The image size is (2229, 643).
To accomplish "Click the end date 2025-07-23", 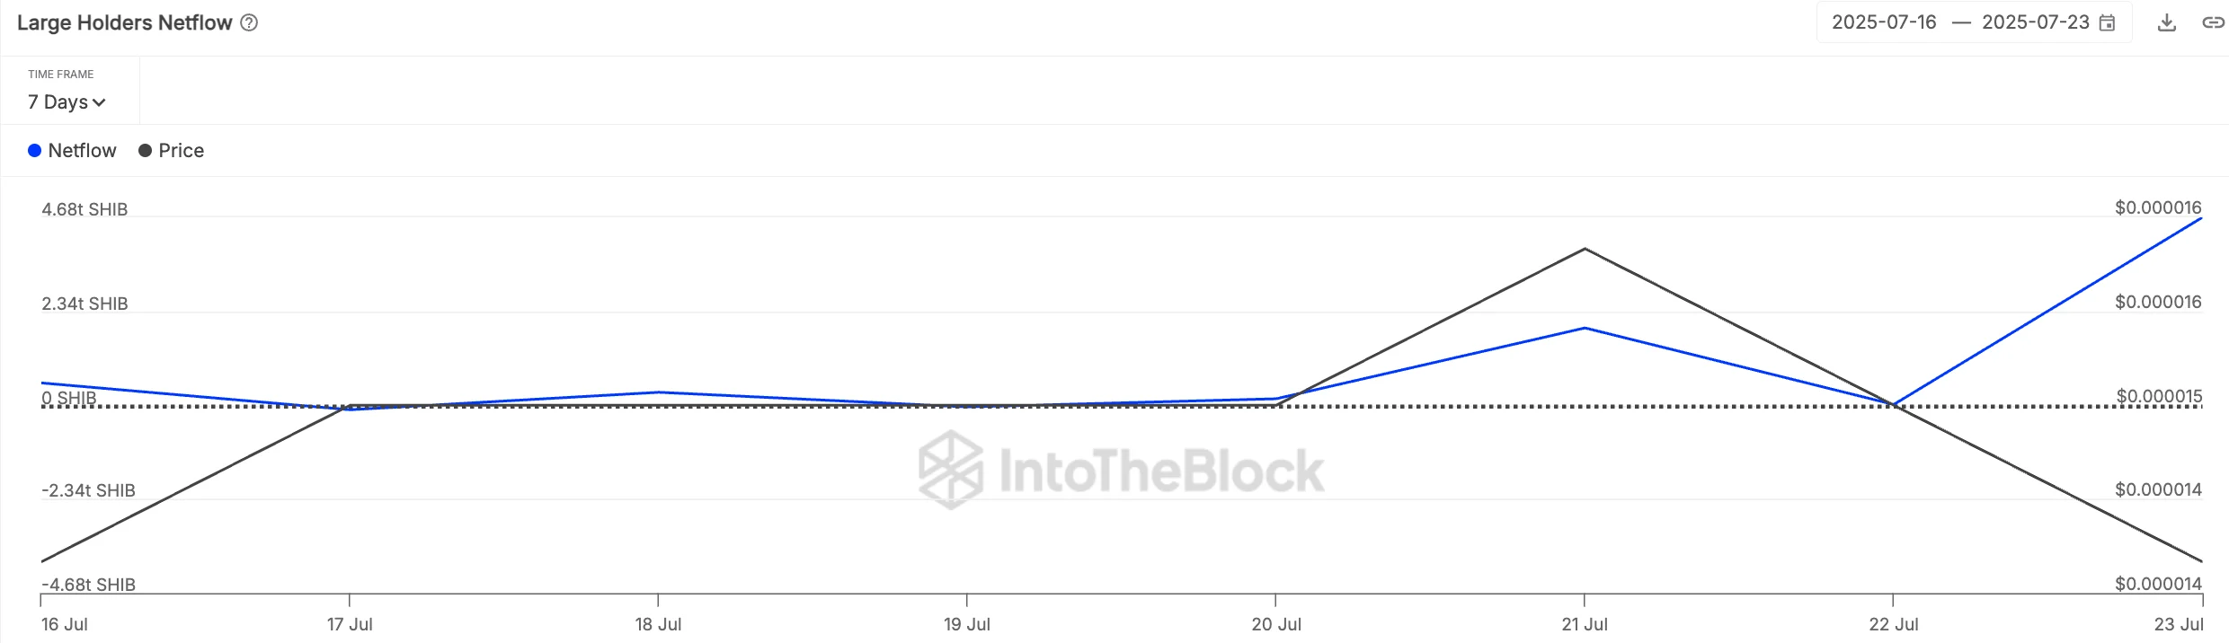I will [x=2036, y=22].
